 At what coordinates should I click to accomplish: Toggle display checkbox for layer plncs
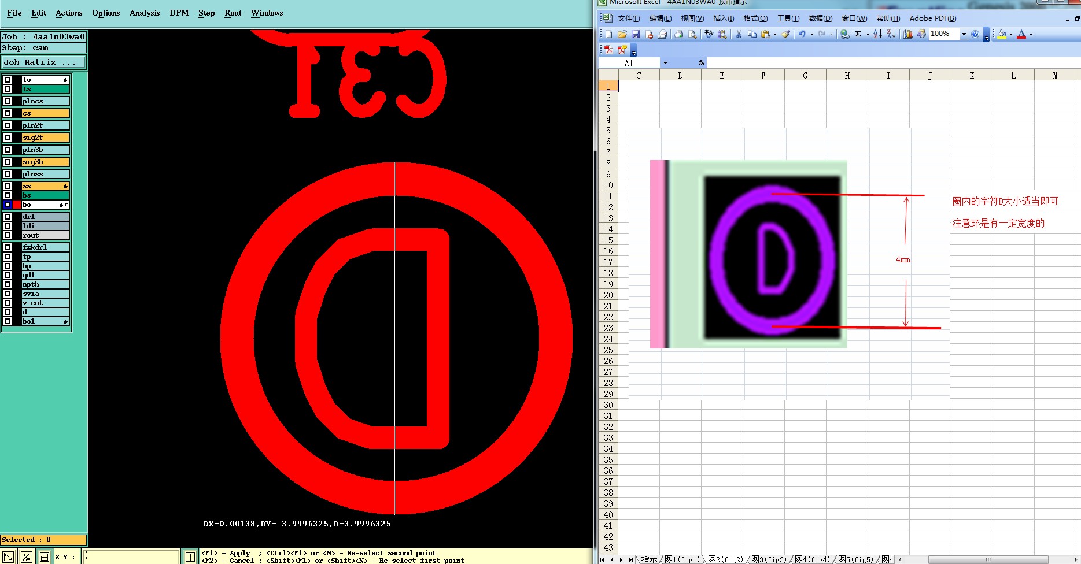(8, 101)
